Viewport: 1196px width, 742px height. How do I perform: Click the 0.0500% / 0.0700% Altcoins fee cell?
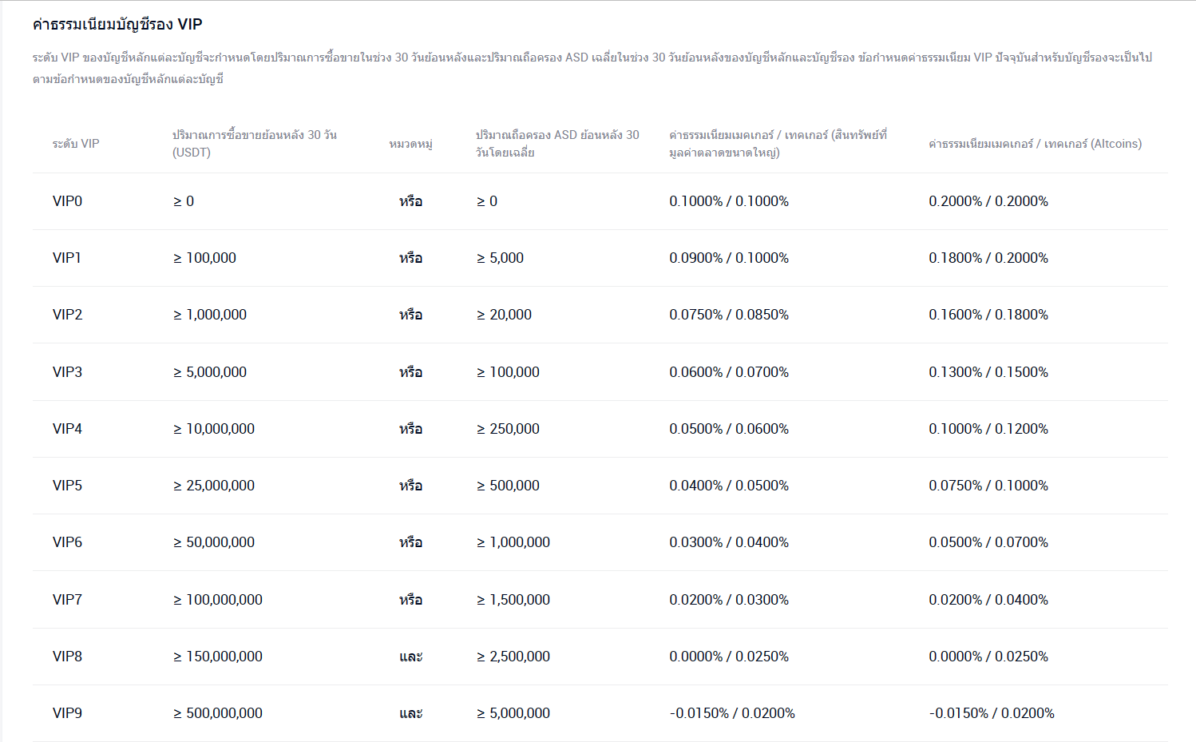coord(988,542)
